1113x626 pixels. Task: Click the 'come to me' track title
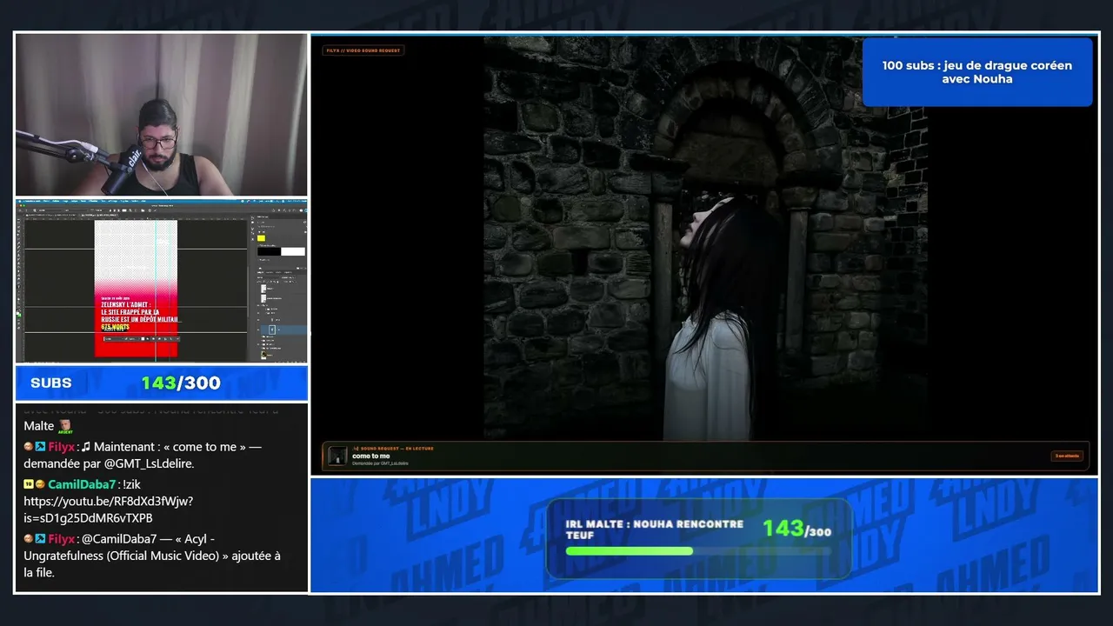pyautogui.click(x=371, y=456)
